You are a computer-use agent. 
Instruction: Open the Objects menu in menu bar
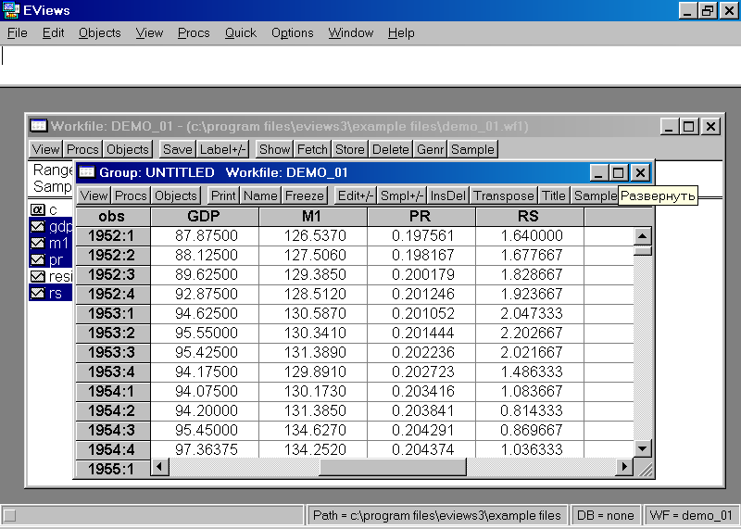pos(100,33)
